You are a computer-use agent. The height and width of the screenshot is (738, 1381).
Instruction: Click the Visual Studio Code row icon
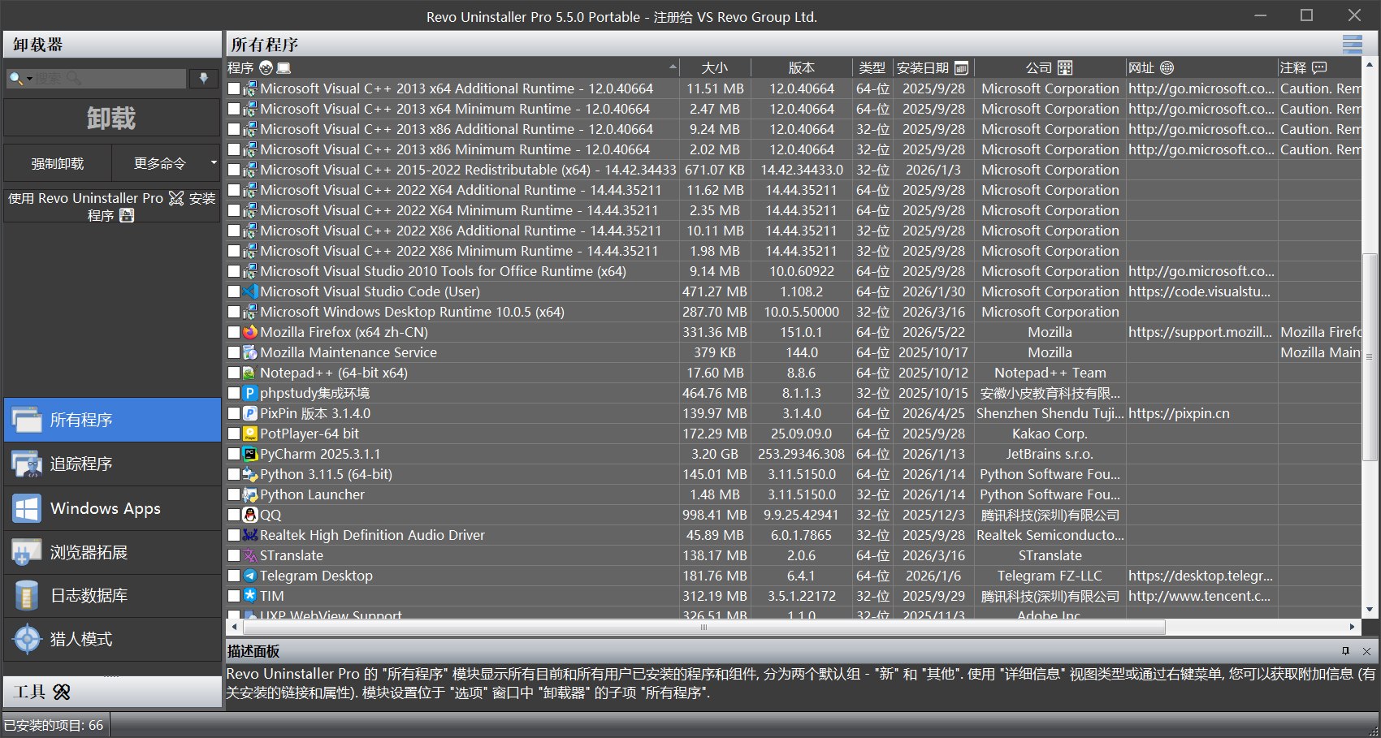250,291
